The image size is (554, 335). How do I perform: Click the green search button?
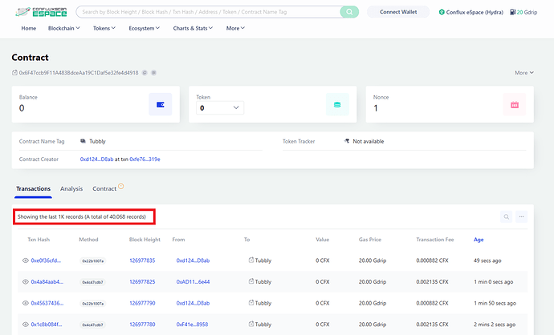349,12
